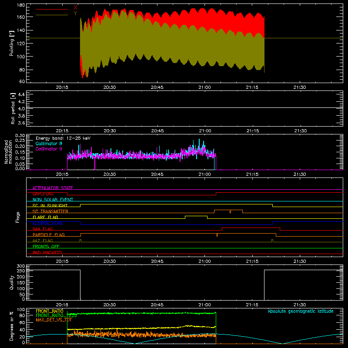Click the 20:45 tick label under modulation plot

tap(157, 174)
